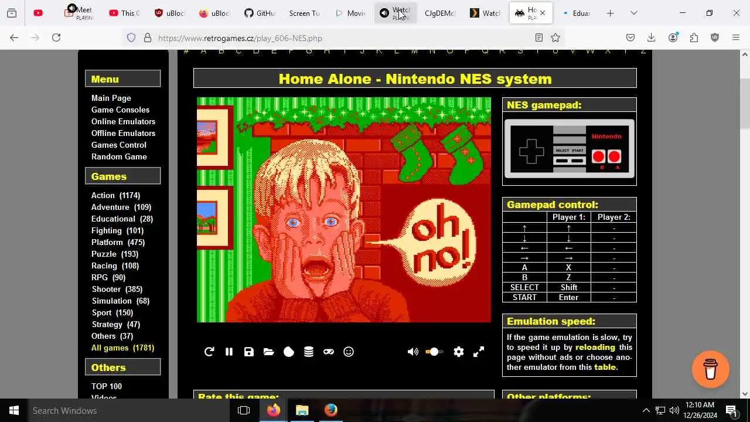Switch to the Movie tab
Viewport: 750px width, 422px height.
(350, 13)
